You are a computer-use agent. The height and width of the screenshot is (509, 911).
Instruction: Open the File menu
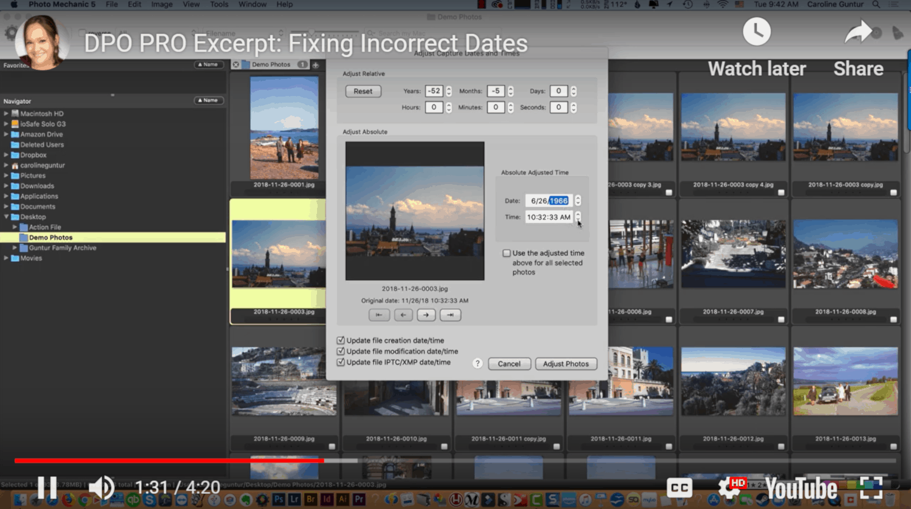(x=112, y=4)
